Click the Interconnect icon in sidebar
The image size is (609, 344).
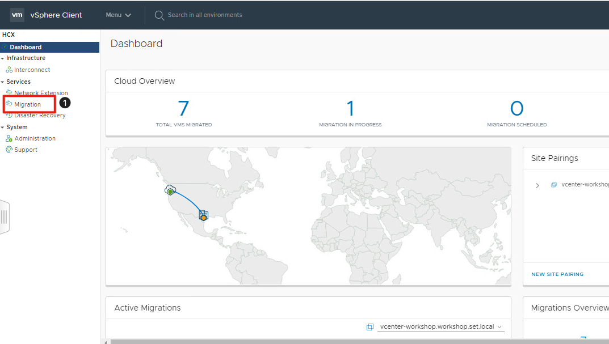point(9,70)
